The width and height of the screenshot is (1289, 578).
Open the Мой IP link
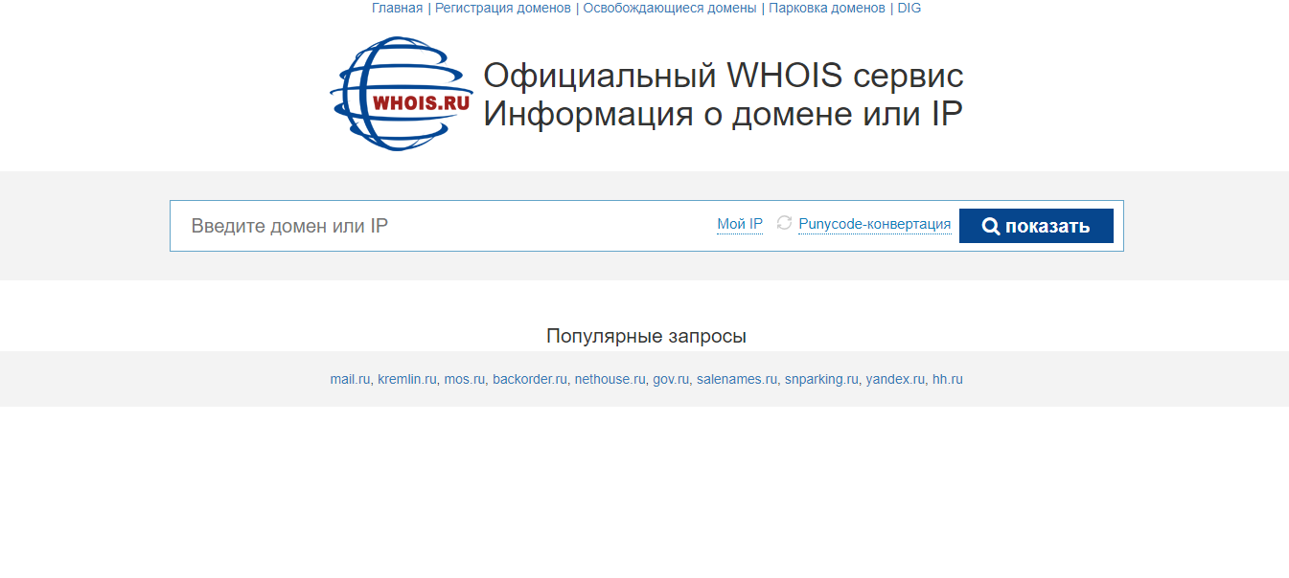point(740,224)
